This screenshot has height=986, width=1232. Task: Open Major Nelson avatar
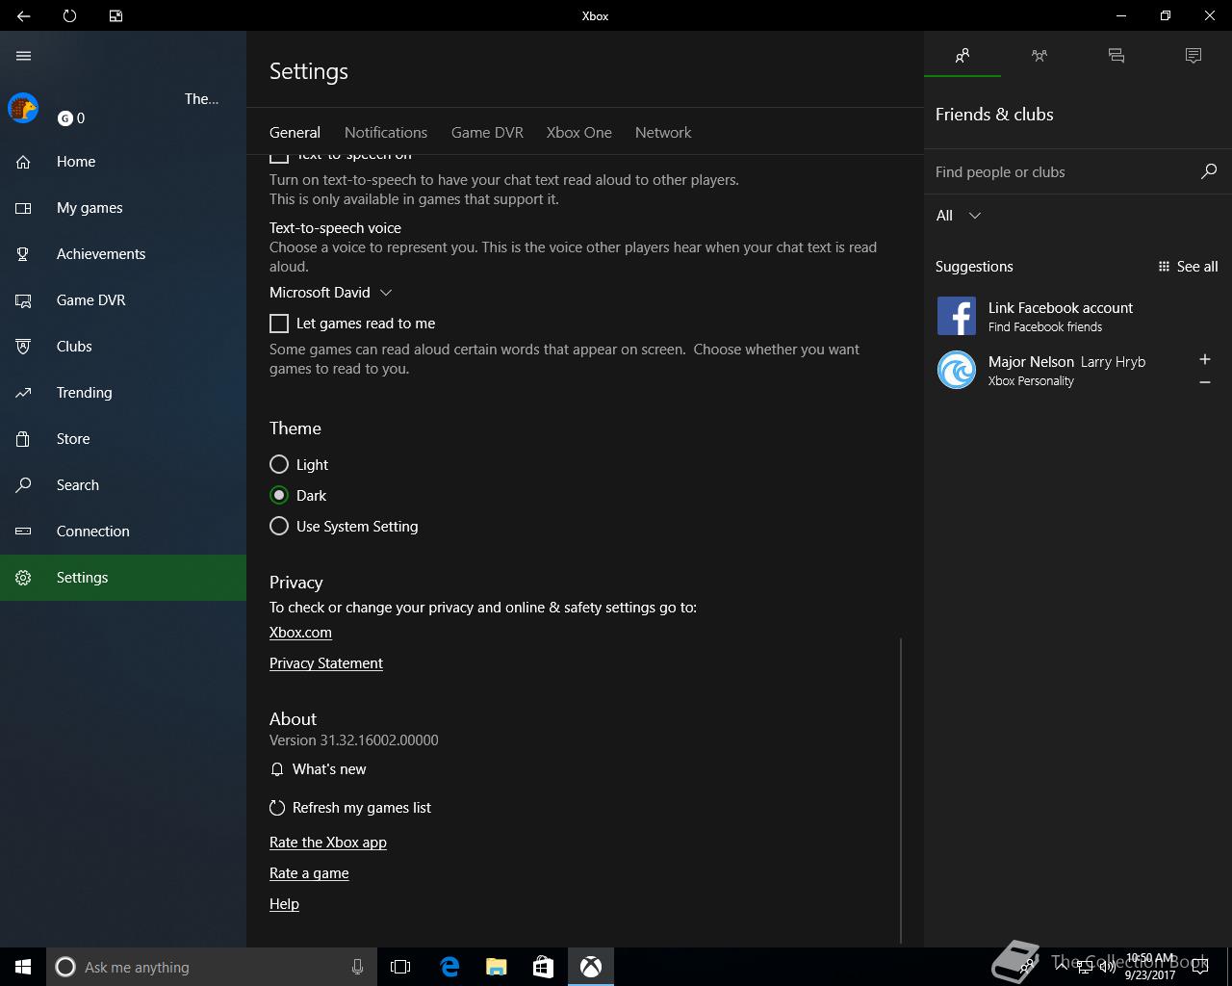[x=957, y=370]
